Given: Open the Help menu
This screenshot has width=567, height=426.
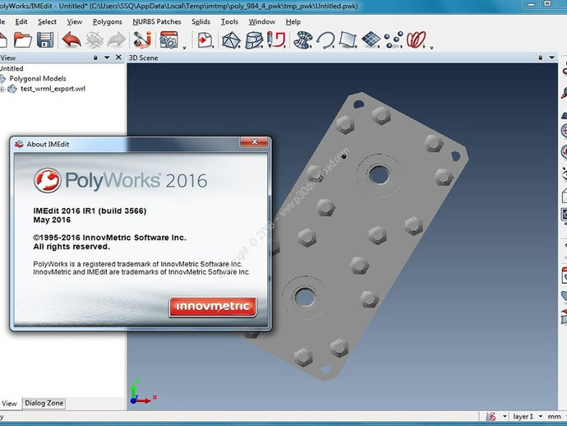Looking at the screenshot, I should coord(293,21).
